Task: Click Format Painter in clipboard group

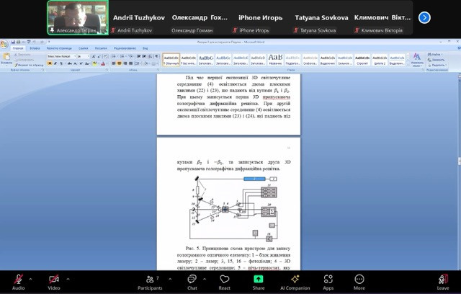Action: pyautogui.click(x=29, y=65)
